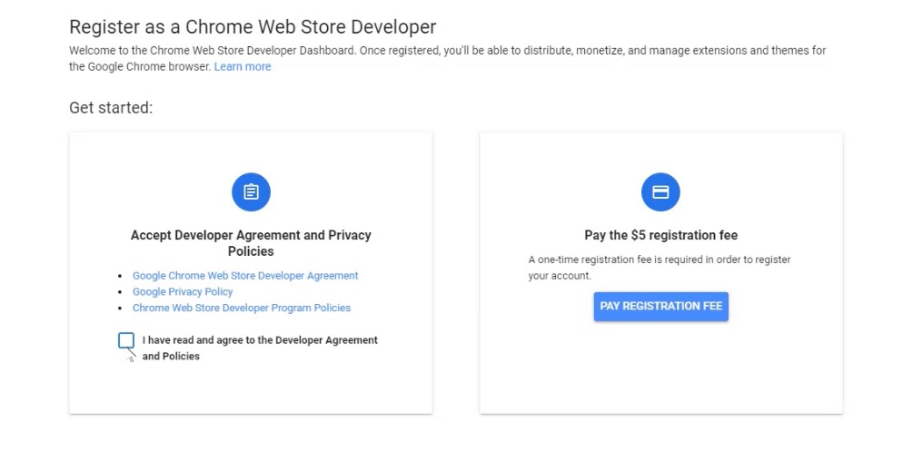Check the Developer Agreement consent checkbox
Viewport: 903px width, 451px height.
126,340
